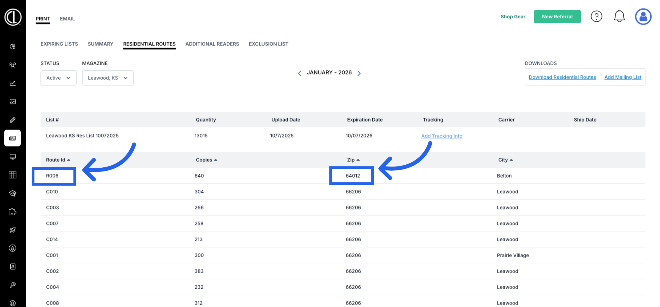Image resolution: width=660 pixels, height=307 pixels.
Task: Click the help question mark icon
Action: point(596,16)
